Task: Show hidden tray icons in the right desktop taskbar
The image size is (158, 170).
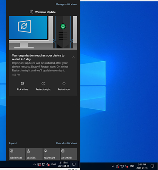Action: click(113, 166)
